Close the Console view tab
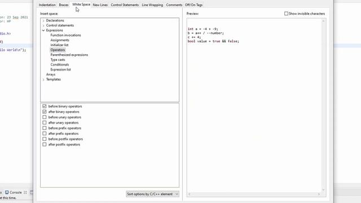 (25, 192)
